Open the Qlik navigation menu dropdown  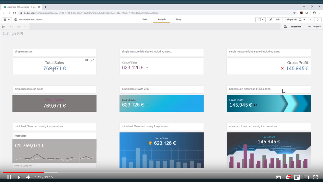[x=6, y=20]
